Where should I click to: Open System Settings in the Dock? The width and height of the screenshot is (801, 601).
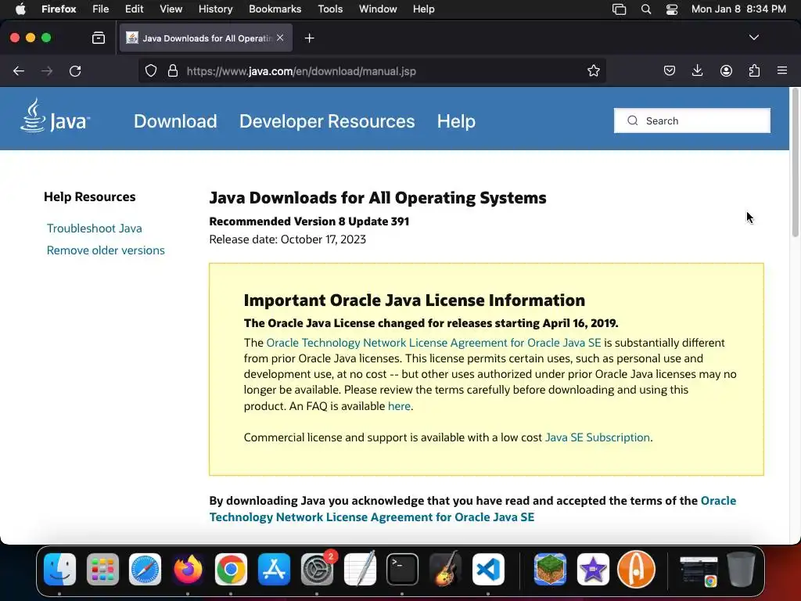pos(317,569)
